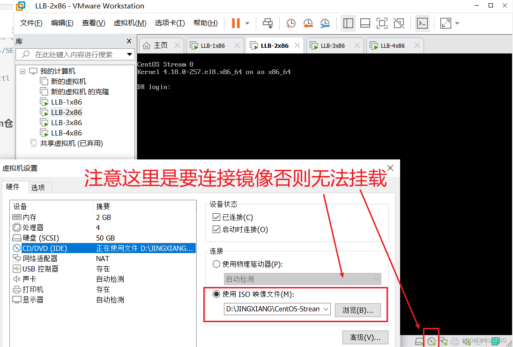513x347 pixels.
Task: Toggle the thumbnail bar view icon
Action: (365, 23)
